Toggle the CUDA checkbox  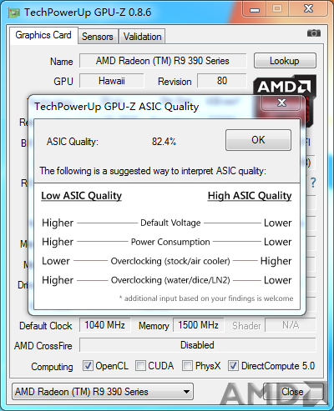point(140,366)
